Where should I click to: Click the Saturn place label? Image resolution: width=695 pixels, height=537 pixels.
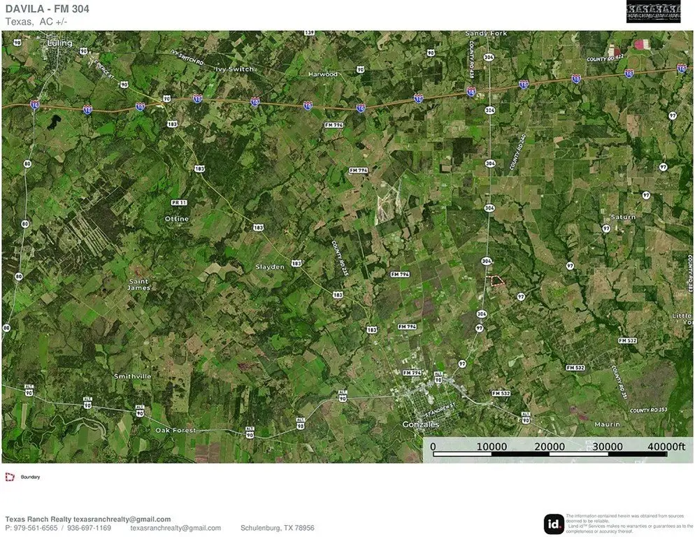(x=623, y=217)
